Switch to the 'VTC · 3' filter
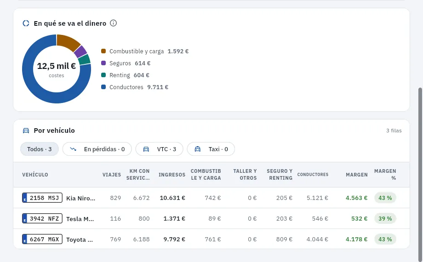This screenshot has width=423, height=262. tap(160, 149)
